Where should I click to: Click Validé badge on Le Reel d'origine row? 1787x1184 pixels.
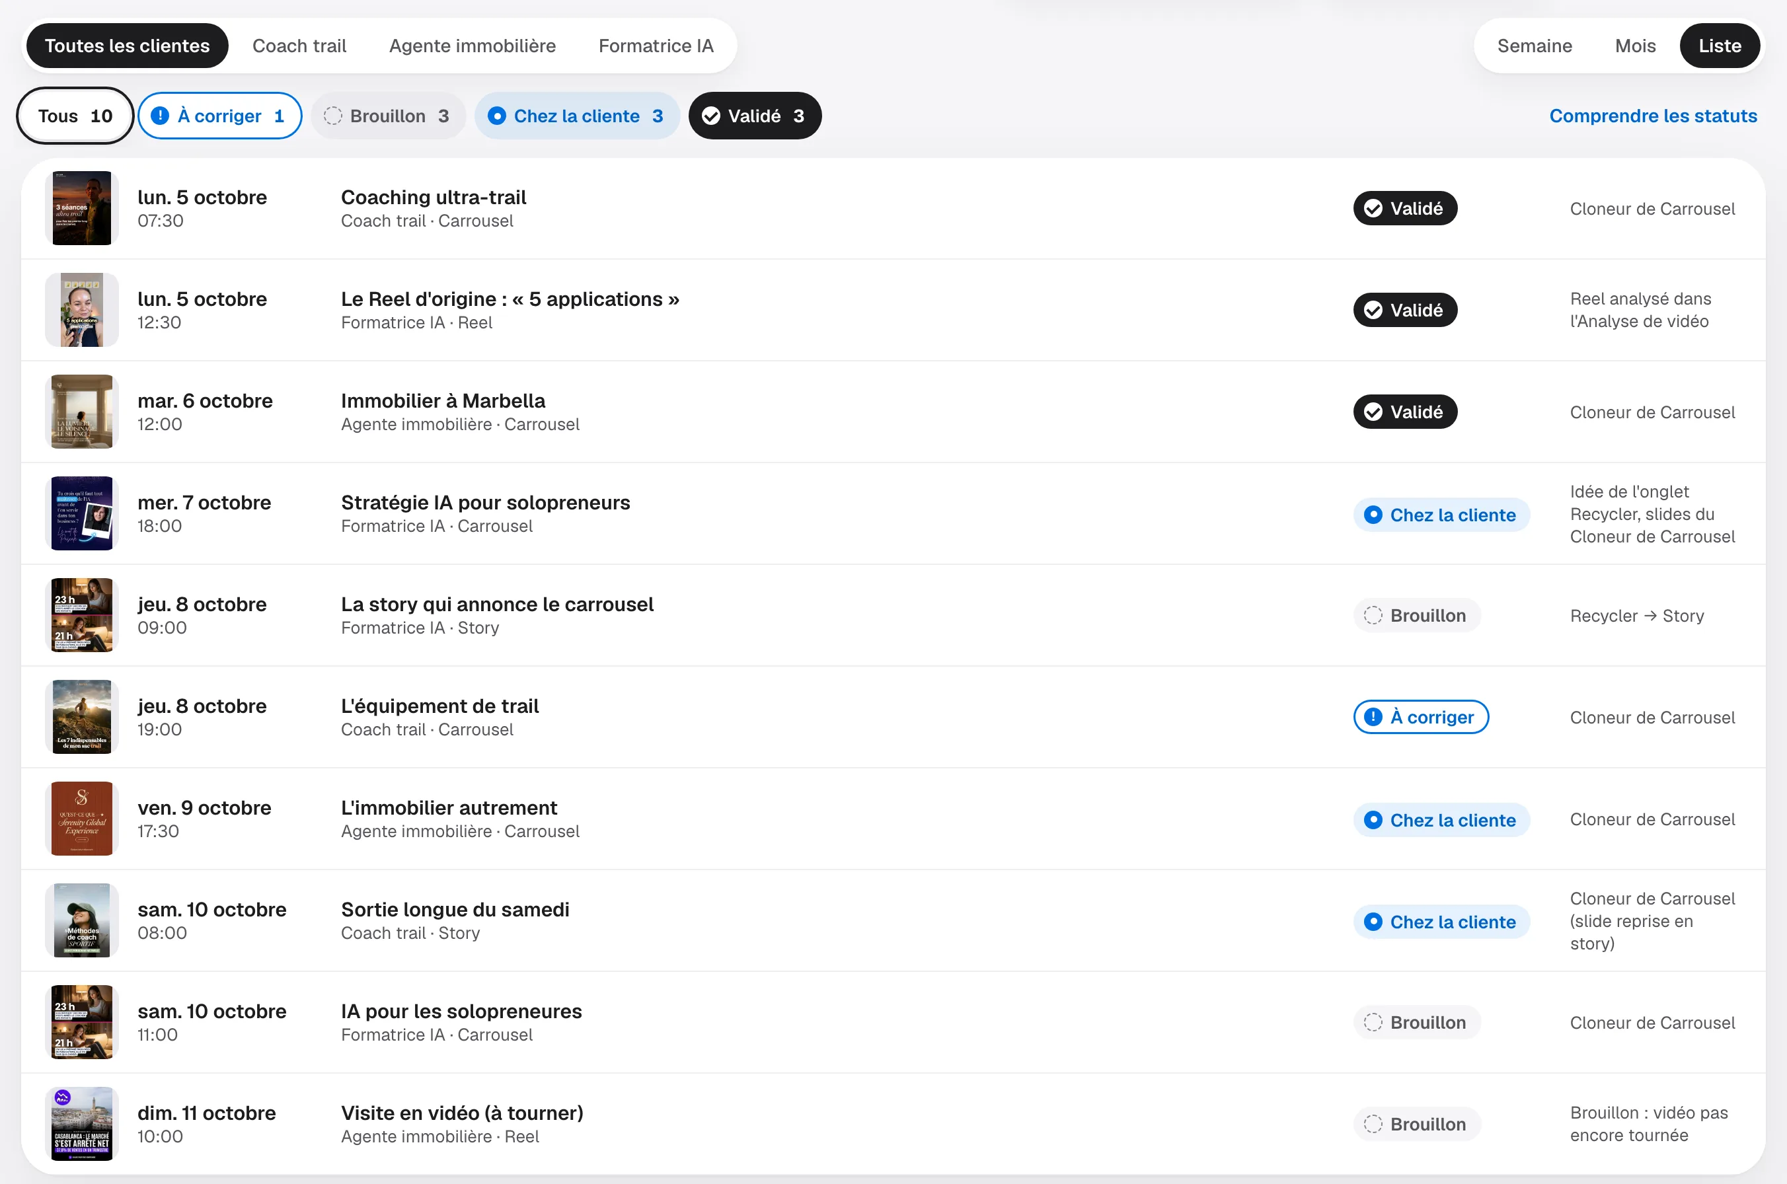1405,310
